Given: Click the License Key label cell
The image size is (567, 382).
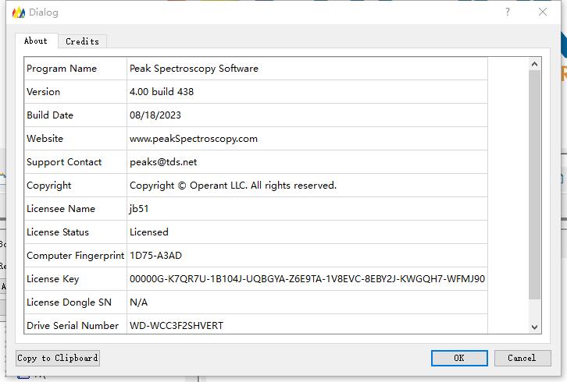Looking at the screenshot, I should (76, 279).
